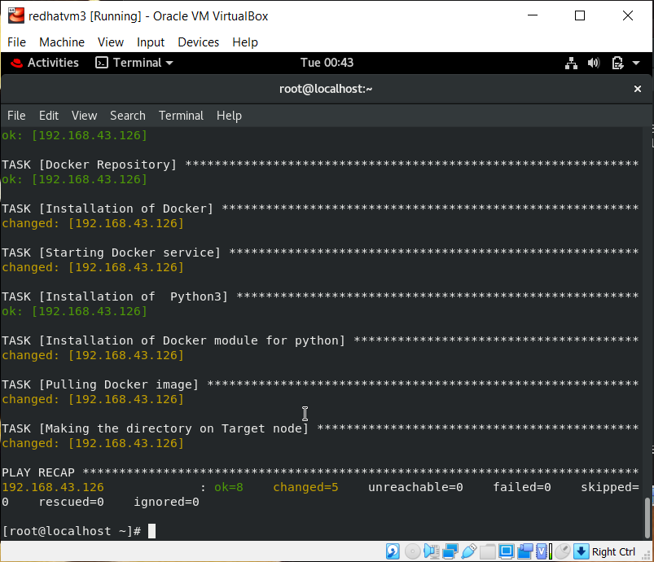Click the 'changed=5' recap value
654x562 pixels.
(305, 487)
